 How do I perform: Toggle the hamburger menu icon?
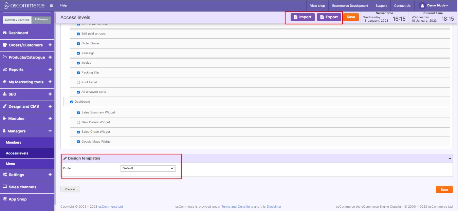(x=51, y=6)
